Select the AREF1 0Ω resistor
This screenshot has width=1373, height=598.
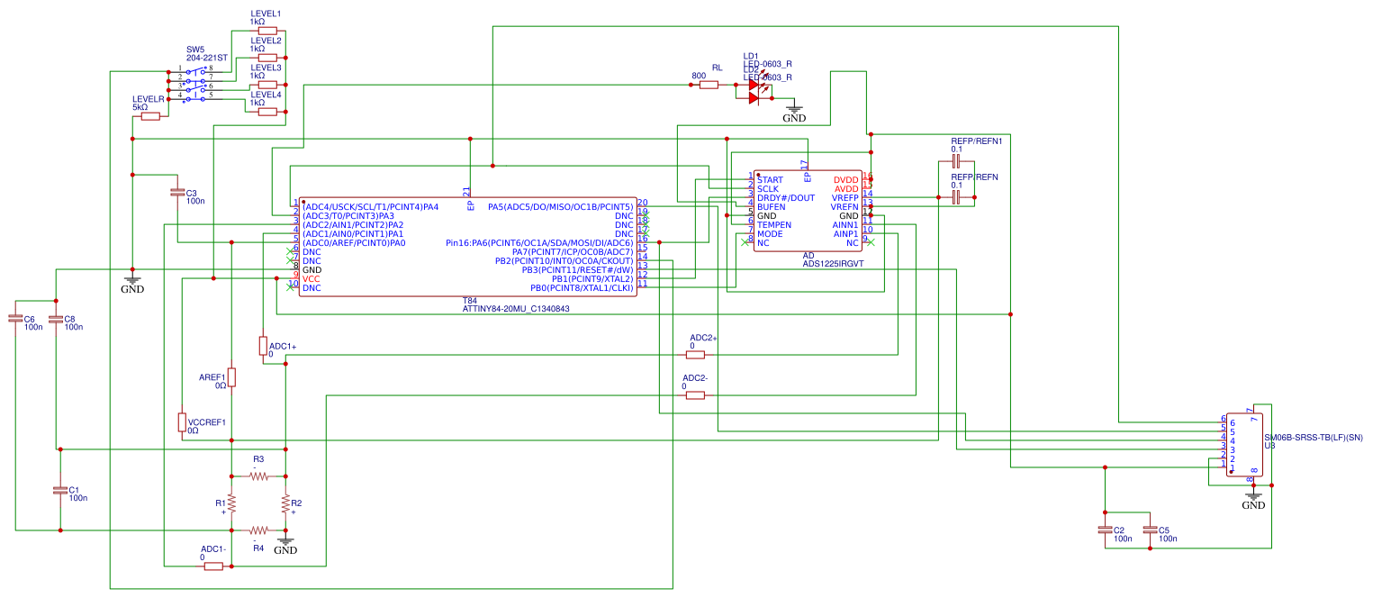click(231, 376)
